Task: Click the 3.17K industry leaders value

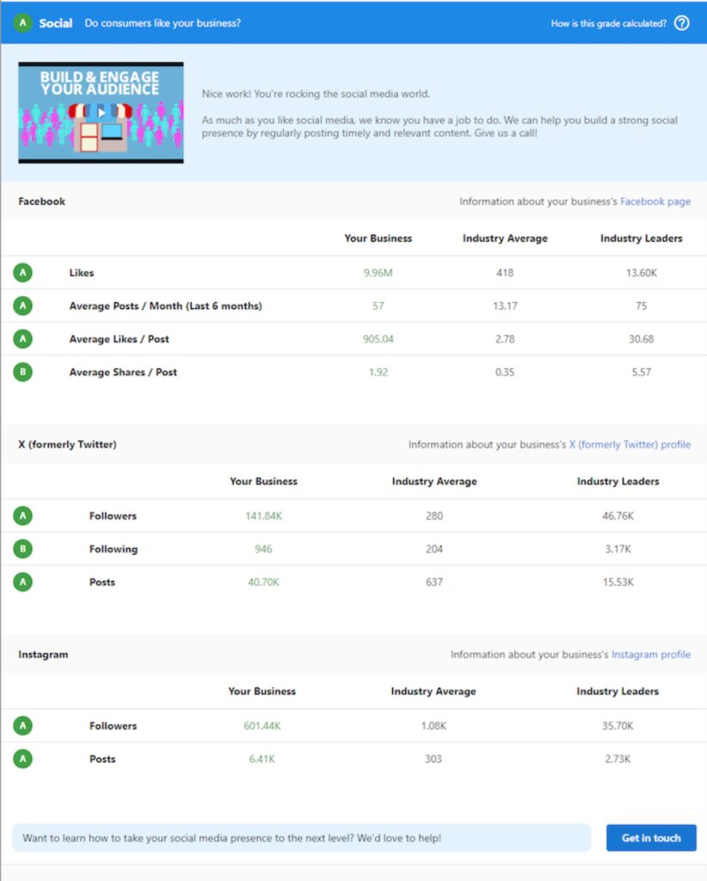Action: (x=618, y=550)
